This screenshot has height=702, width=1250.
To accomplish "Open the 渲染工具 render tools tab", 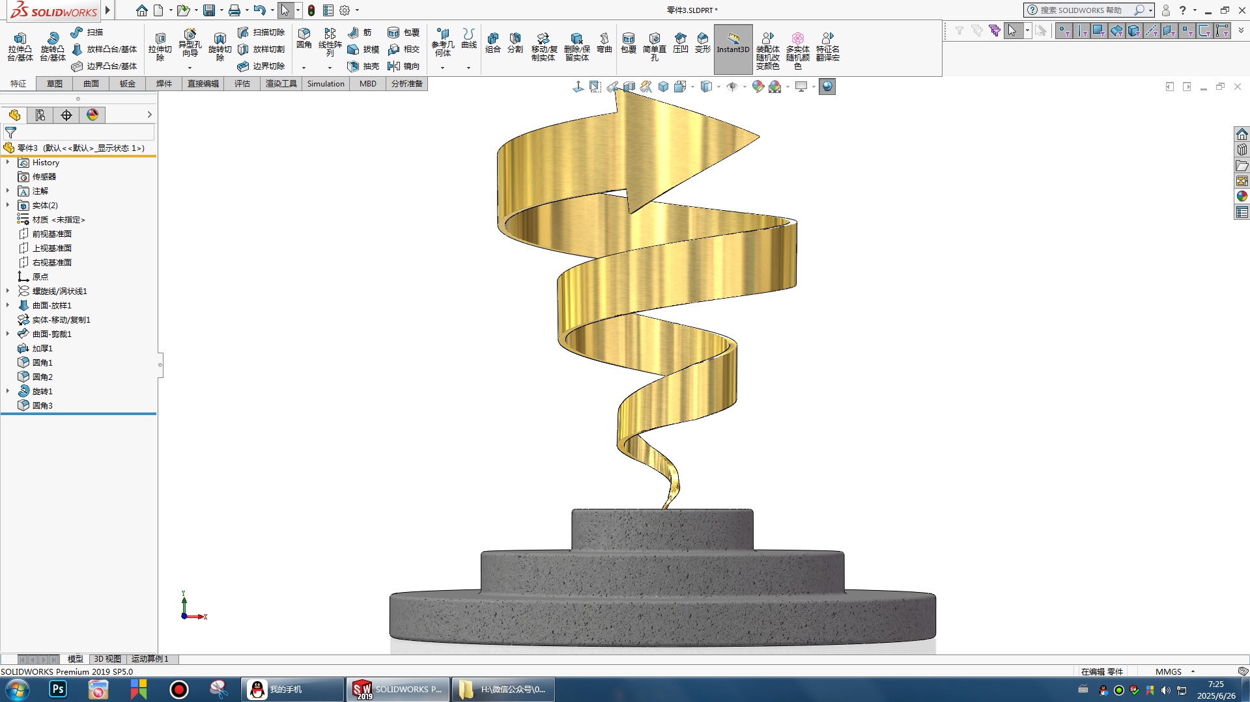I will click(281, 83).
